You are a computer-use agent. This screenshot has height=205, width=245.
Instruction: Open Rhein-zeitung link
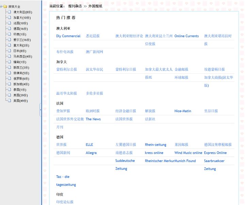click(x=156, y=145)
